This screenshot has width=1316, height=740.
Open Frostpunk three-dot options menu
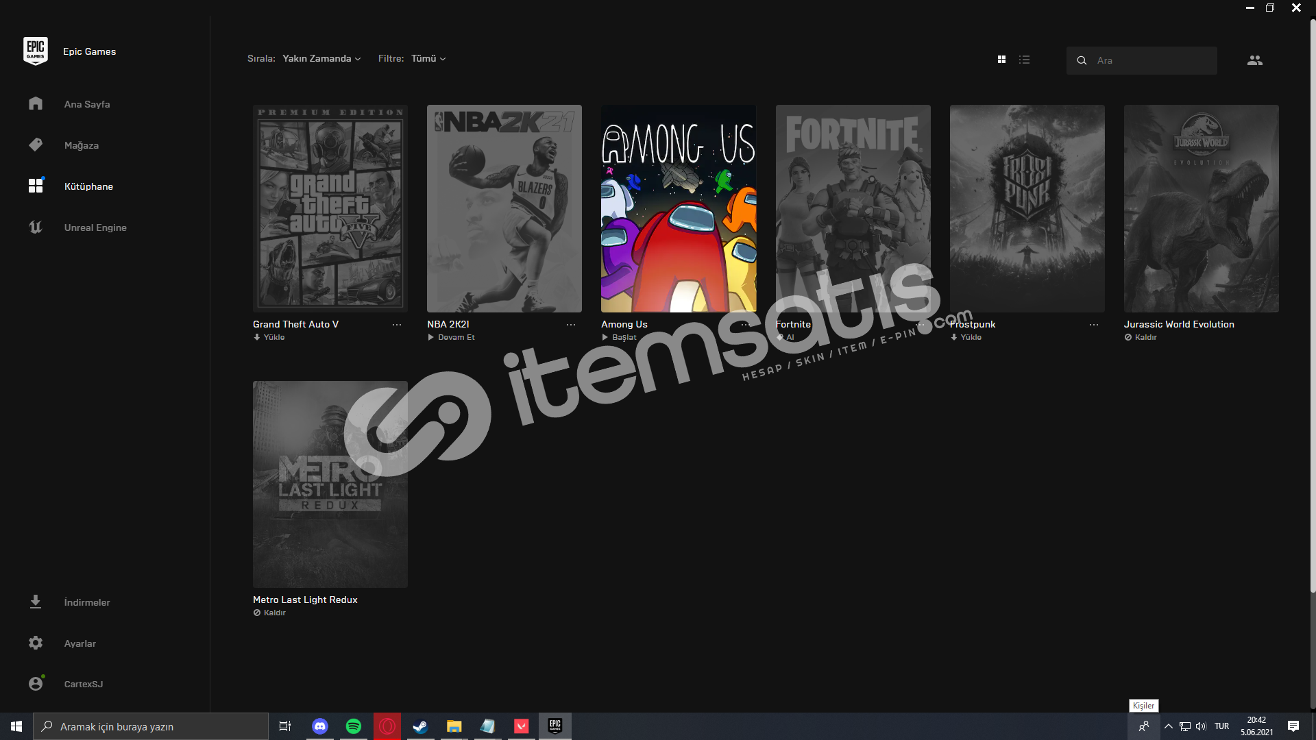1094,325
